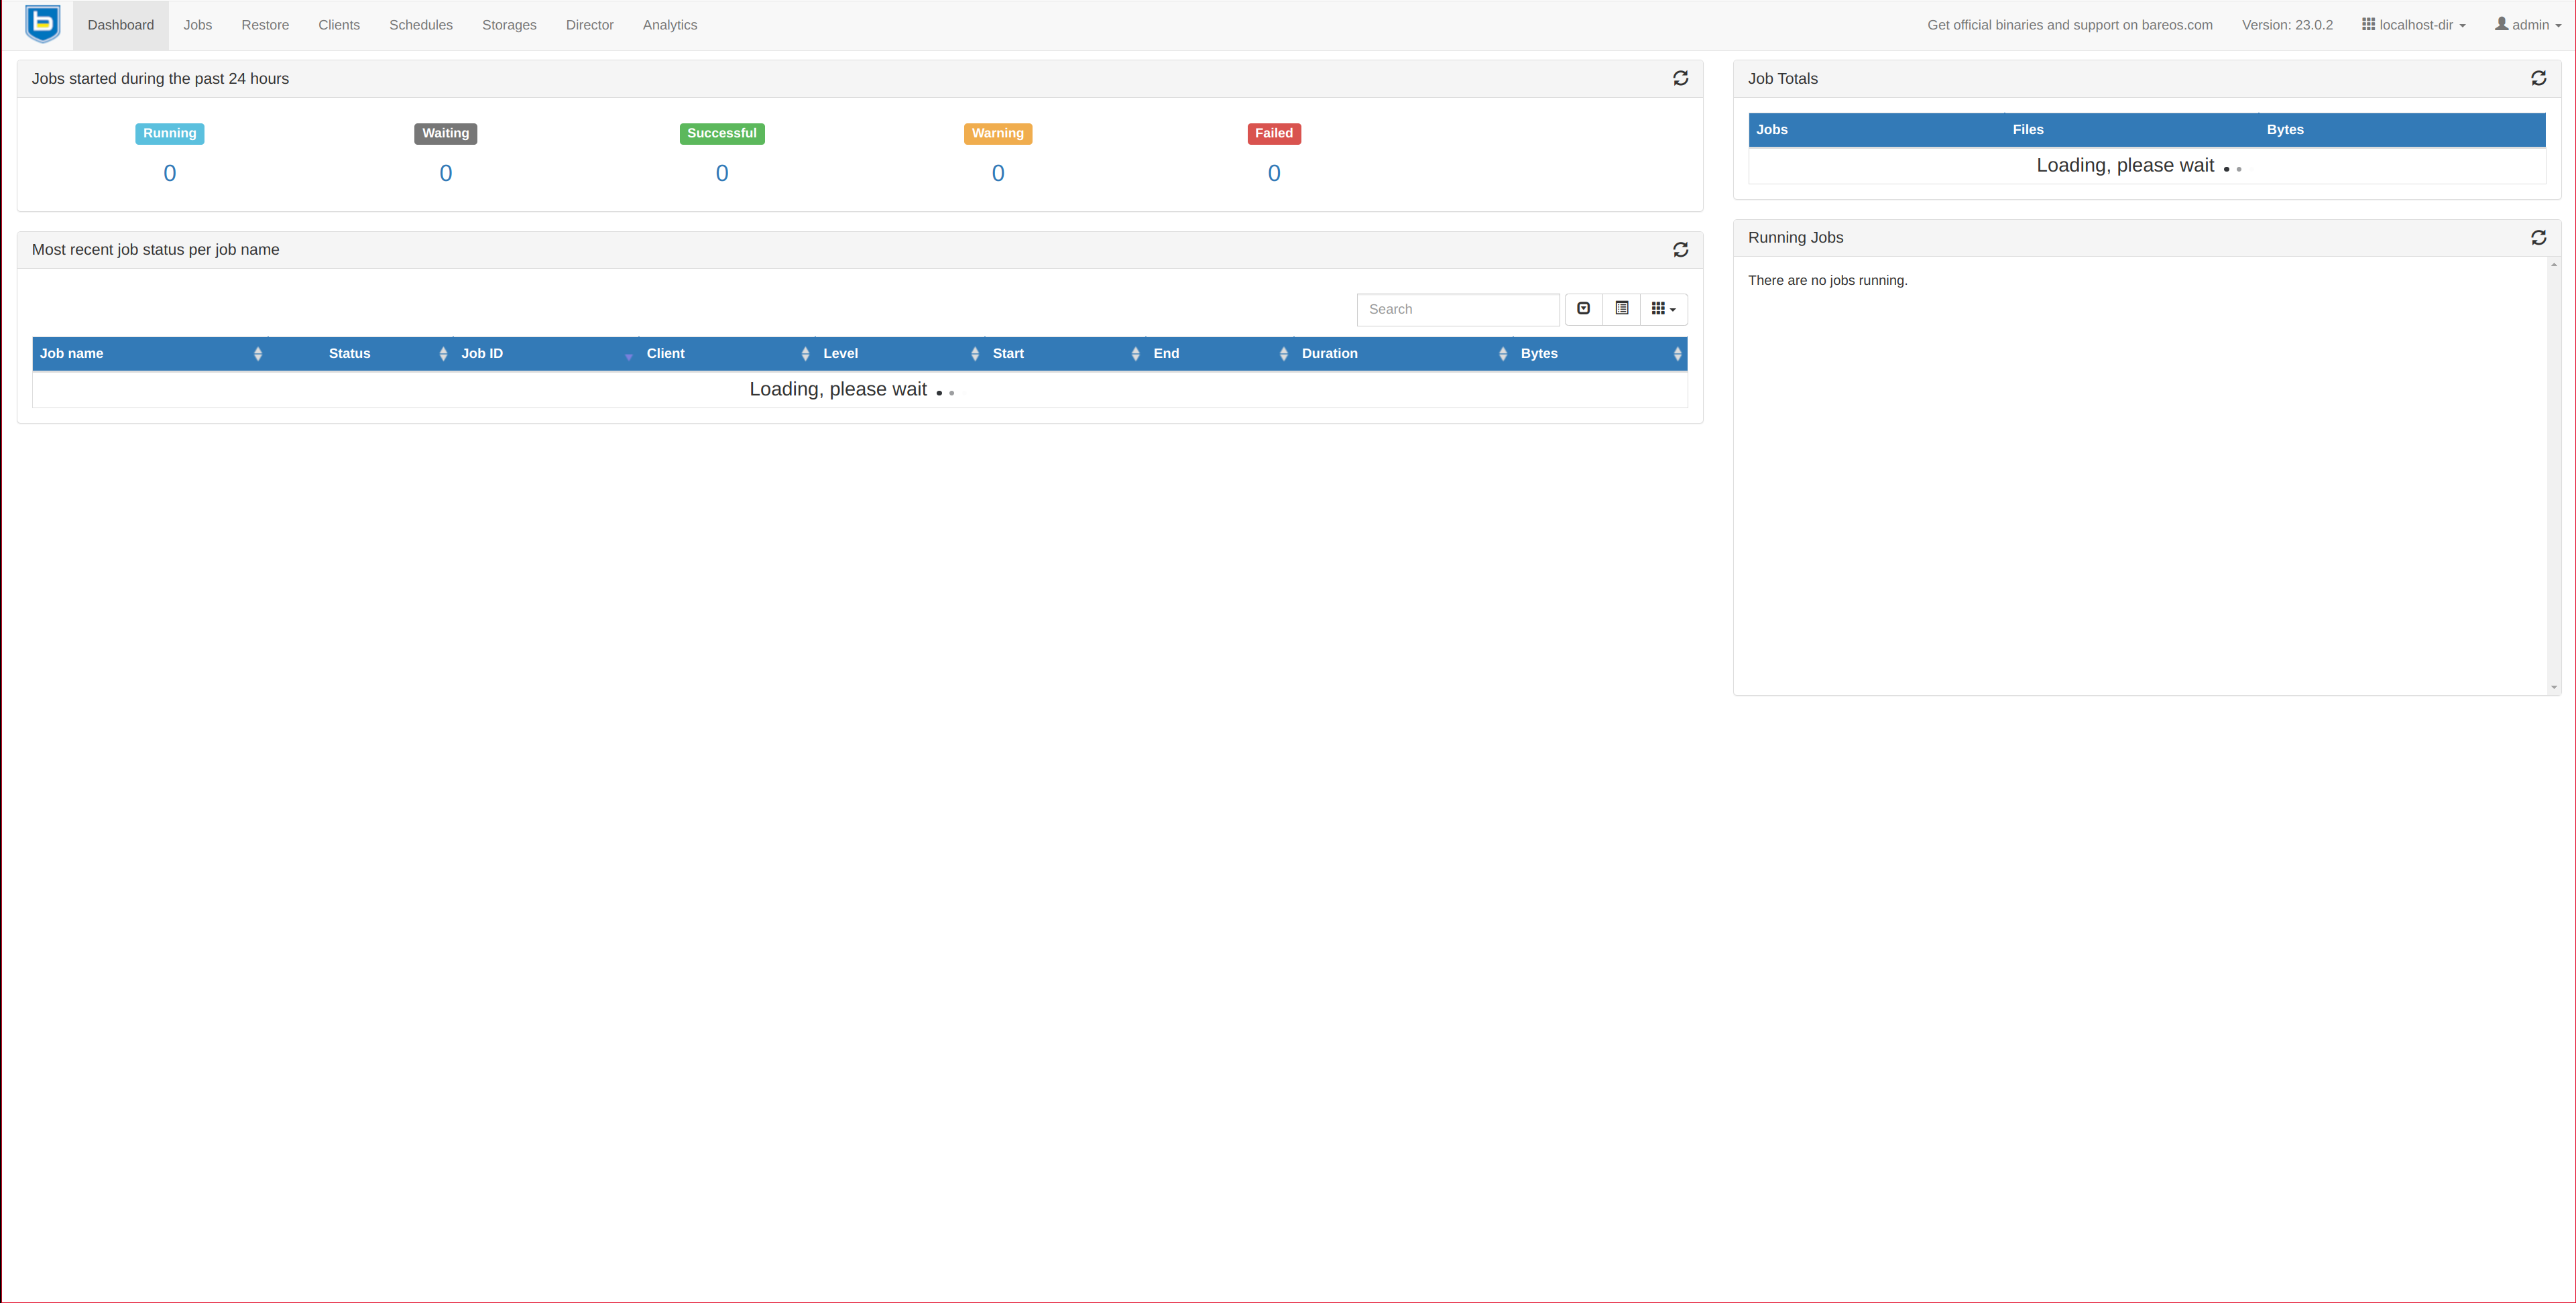
Task: Sort the table by Duration column
Action: [1400, 353]
